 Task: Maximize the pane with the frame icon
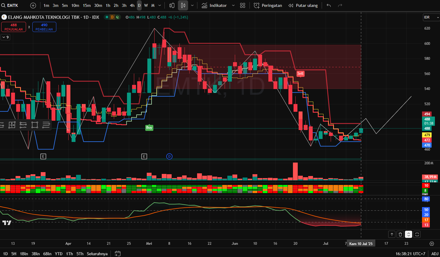(417, 234)
